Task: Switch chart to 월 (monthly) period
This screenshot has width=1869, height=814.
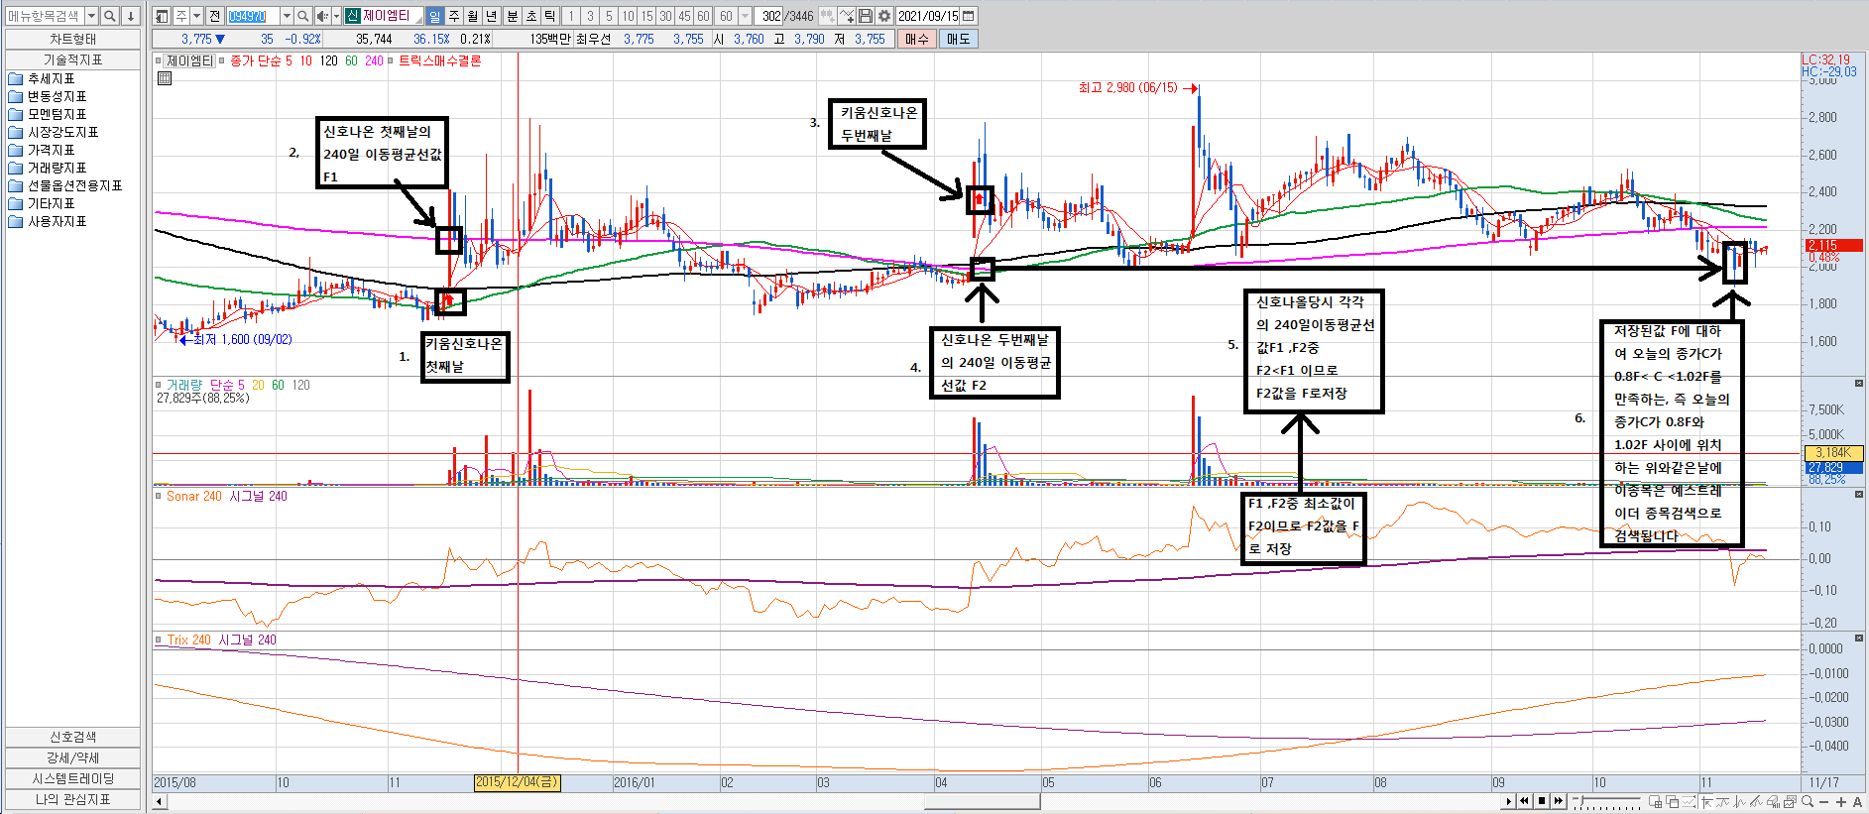Action: [473, 16]
